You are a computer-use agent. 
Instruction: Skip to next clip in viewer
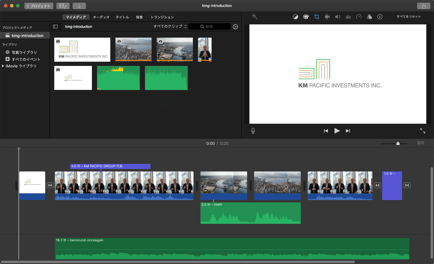coord(348,131)
